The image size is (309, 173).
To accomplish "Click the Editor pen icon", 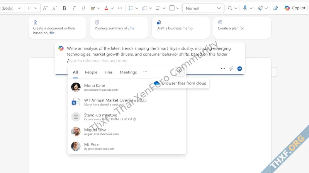I will pos(275,8).
